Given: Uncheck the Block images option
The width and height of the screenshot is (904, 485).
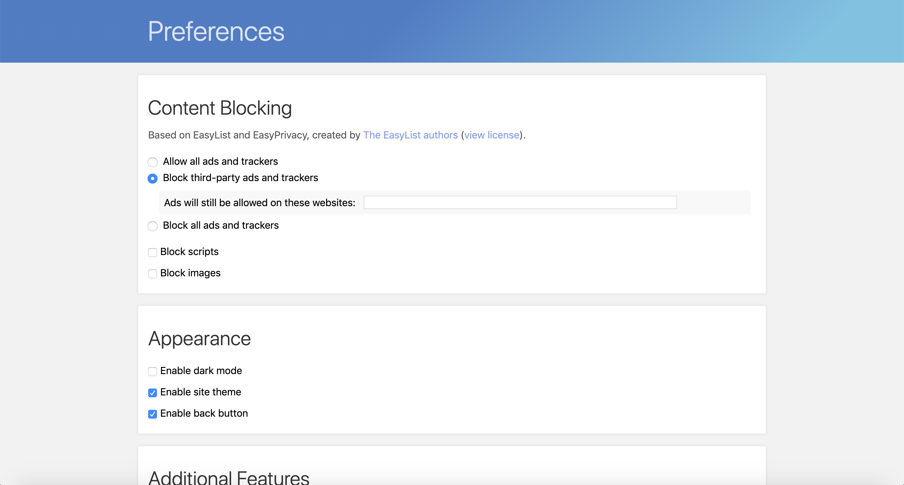Looking at the screenshot, I should click(x=152, y=274).
